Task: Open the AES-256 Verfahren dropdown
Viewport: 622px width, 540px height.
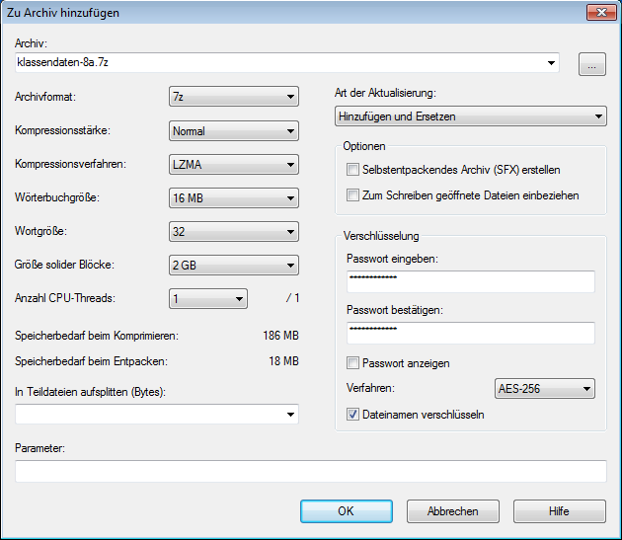Action: coord(544,389)
